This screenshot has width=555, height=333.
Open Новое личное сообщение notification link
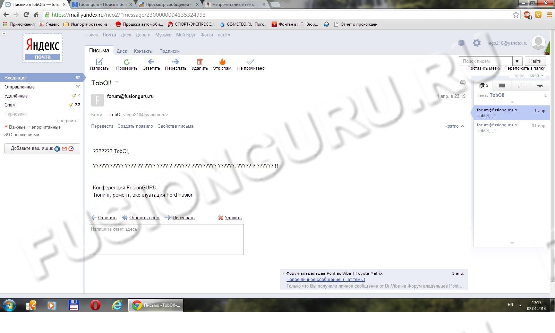pos(326,280)
